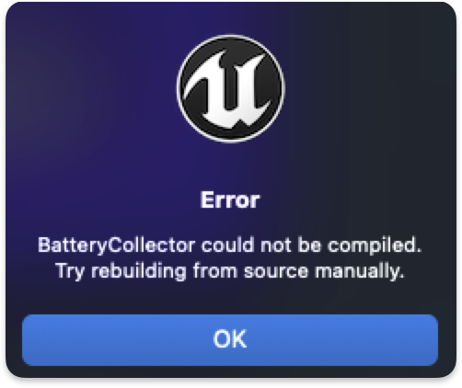Dismiss the compile error with OK
Viewport: 462px width, 388px height.
click(230, 340)
